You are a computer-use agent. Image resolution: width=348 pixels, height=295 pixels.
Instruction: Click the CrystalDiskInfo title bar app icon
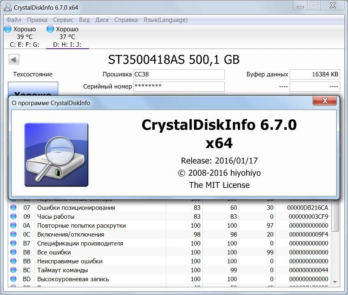coord(8,7)
